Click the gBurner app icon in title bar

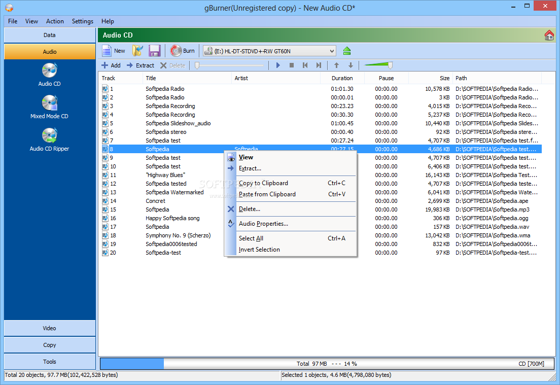pos(9,8)
